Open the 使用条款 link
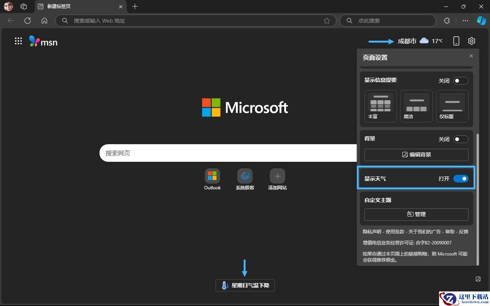 click(395, 232)
